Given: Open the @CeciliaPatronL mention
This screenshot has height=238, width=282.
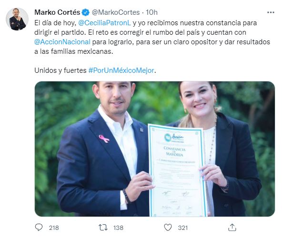Looking at the screenshot, I should [x=104, y=23].
